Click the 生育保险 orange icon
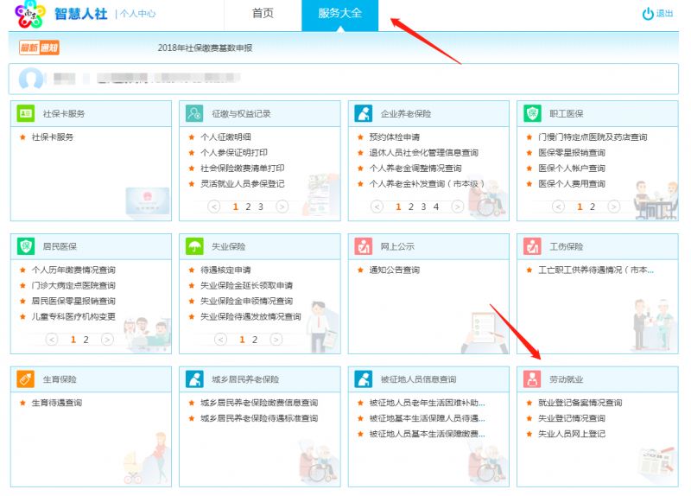This screenshot has height=496, width=691. pos(26,379)
